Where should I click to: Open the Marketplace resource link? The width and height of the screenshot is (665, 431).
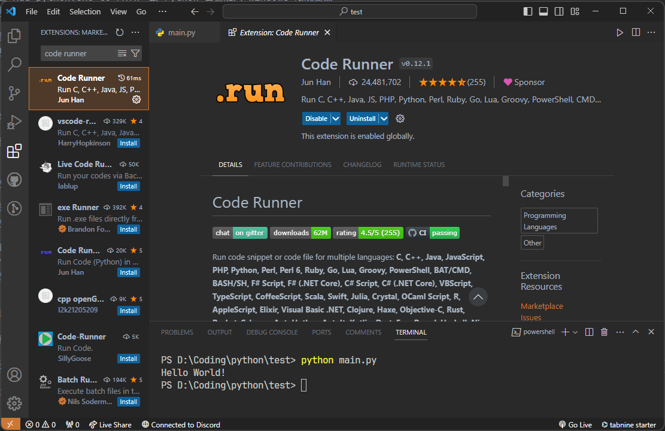tap(542, 306)
